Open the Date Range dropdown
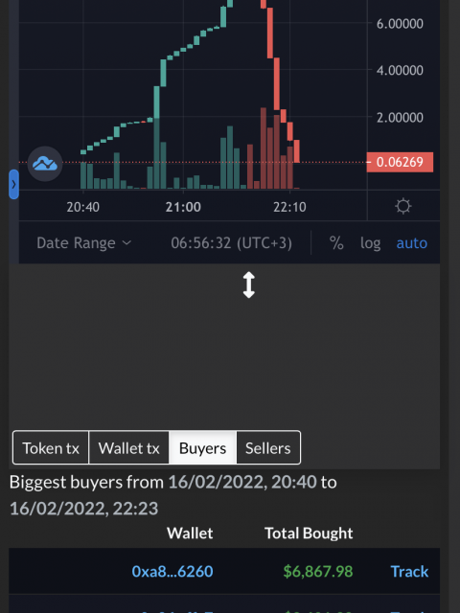The width and height of the screenshot is (460, 613). (83, 243)
